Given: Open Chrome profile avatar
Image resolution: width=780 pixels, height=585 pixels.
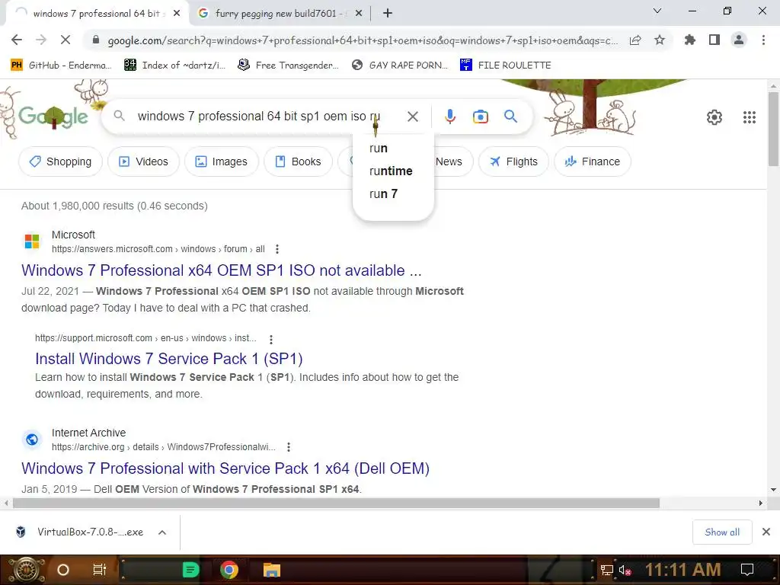Looking at the screenshot, I should point(739,40).
